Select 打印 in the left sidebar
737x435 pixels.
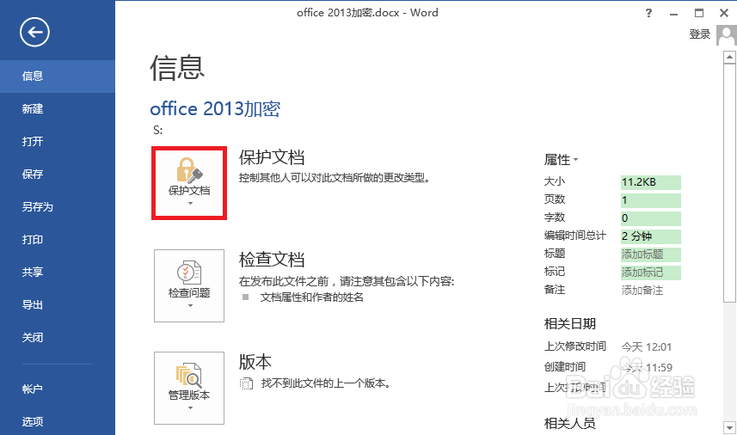pyautogui.click(x=58, y=240)
